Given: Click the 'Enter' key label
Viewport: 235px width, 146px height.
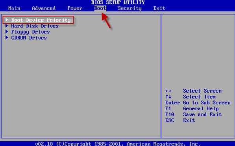Looking at the screenshot, I should click(172, 103).
